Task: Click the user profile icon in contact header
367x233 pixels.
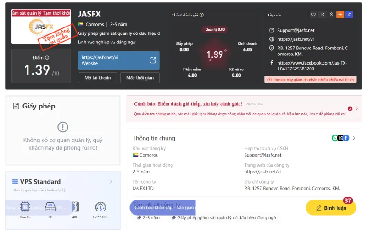Action: click(x=331, y=15)
